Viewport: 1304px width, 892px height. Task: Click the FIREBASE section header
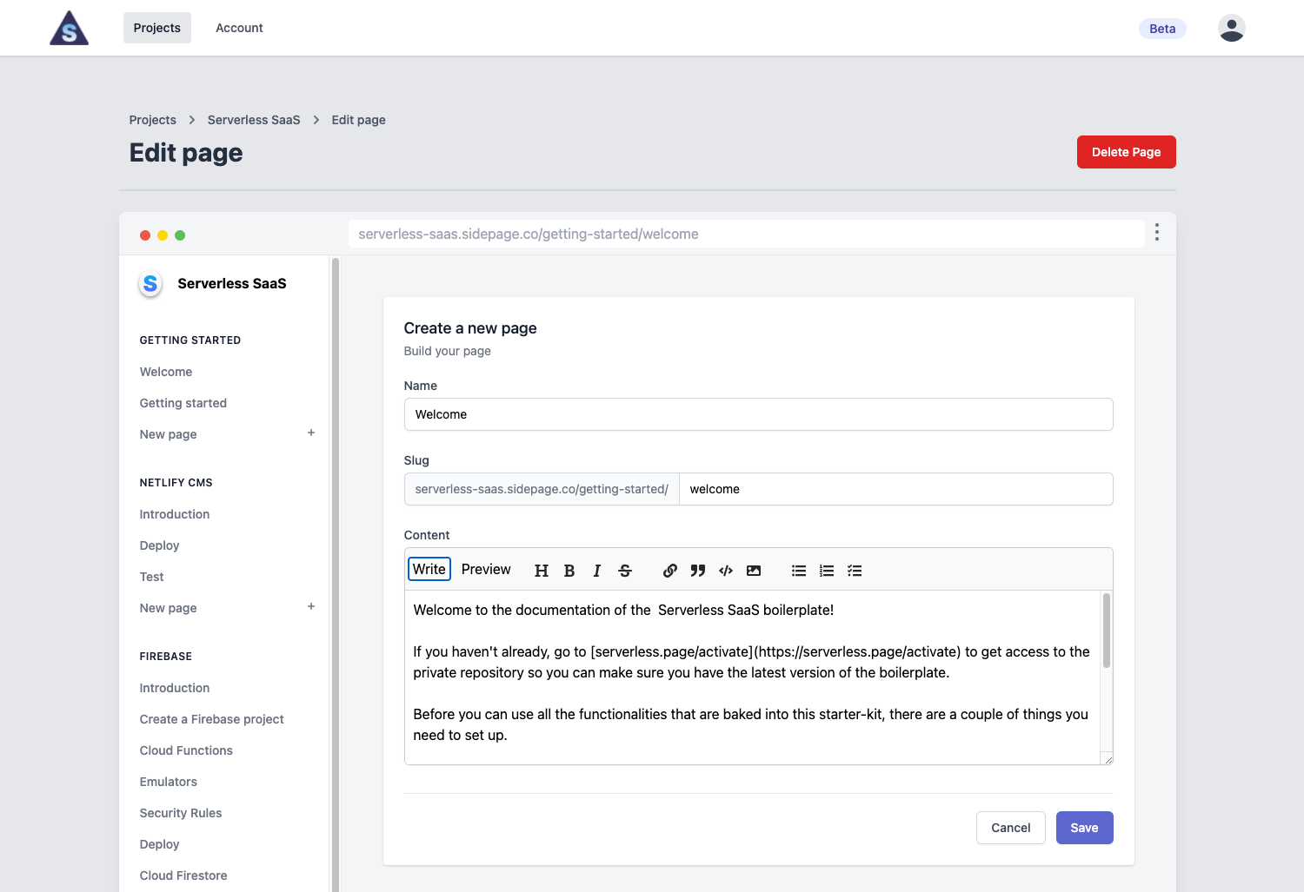coord(166,657)
